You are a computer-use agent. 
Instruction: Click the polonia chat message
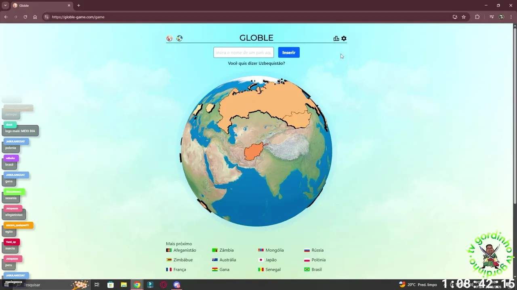point(11,148)
